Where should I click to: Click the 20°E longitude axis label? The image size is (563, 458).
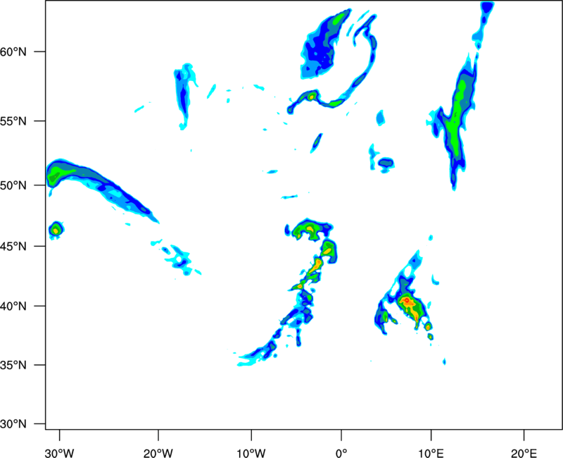coord(524,453)
